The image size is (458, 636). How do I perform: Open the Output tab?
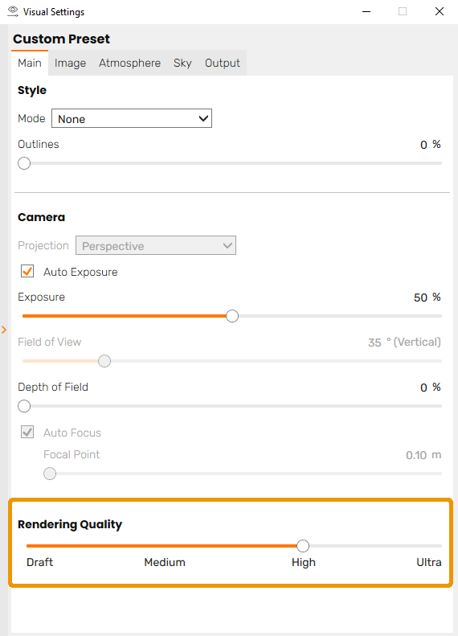pos(223,64)
